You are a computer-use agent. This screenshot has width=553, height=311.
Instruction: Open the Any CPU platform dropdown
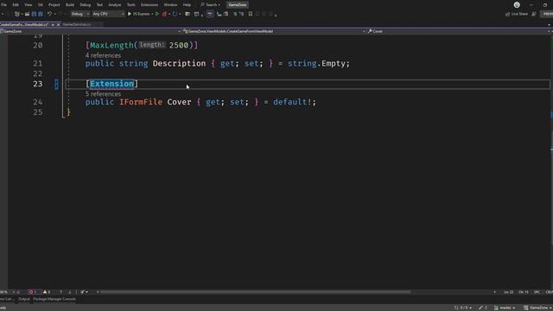(x=108, y=14)
